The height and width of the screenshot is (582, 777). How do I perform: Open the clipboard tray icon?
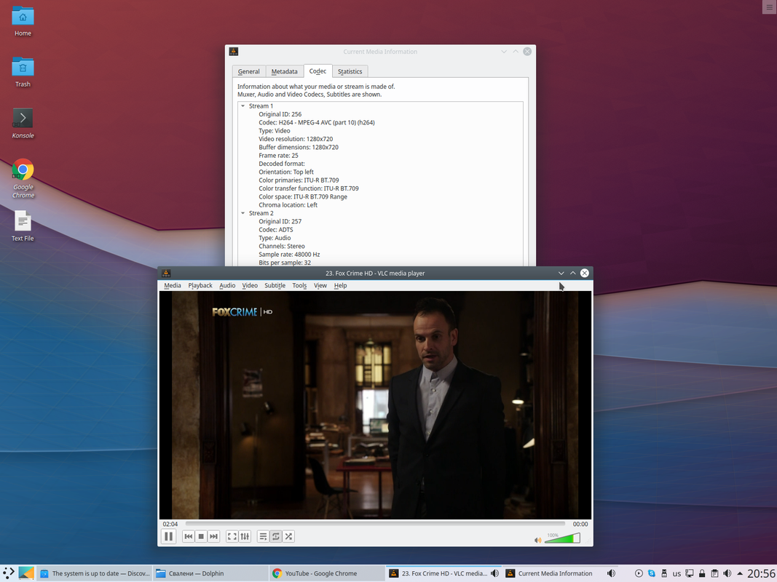(714, 573)
